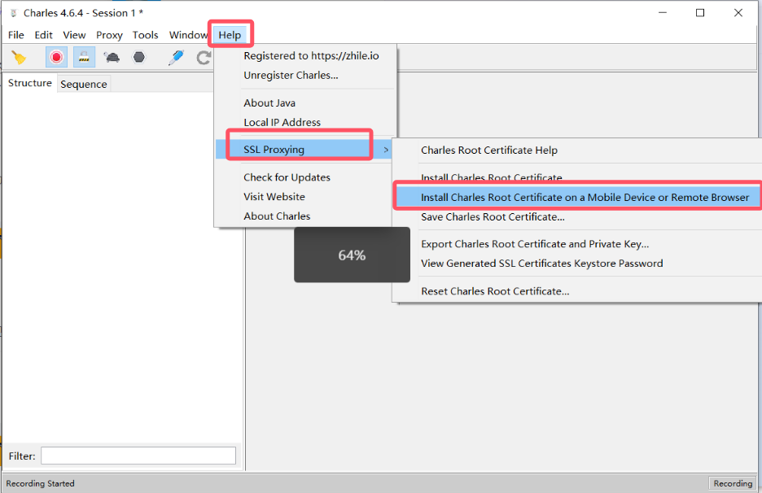Close the open Help menu
This screenshot has height=493, width=762.
click(230, 35)
